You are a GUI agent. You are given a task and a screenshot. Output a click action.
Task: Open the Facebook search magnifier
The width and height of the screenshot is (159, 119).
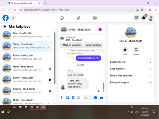pos(13,18)
